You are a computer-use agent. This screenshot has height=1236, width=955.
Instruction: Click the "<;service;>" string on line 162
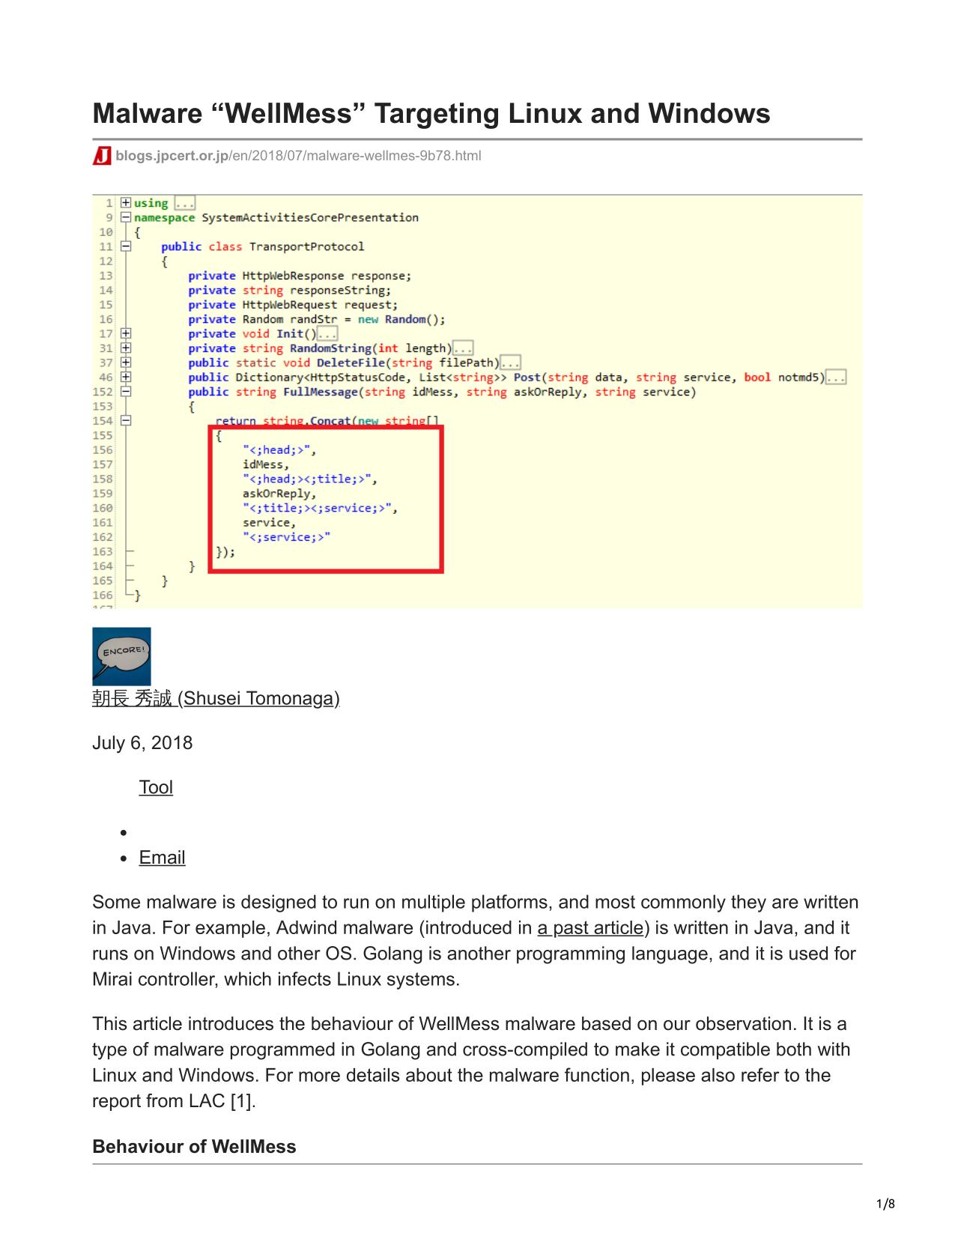coord(286,537)
